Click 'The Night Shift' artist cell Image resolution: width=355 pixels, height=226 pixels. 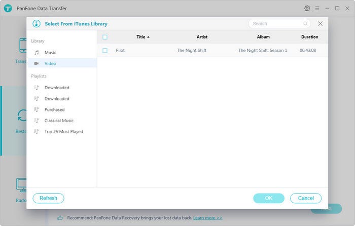(192, 50)
